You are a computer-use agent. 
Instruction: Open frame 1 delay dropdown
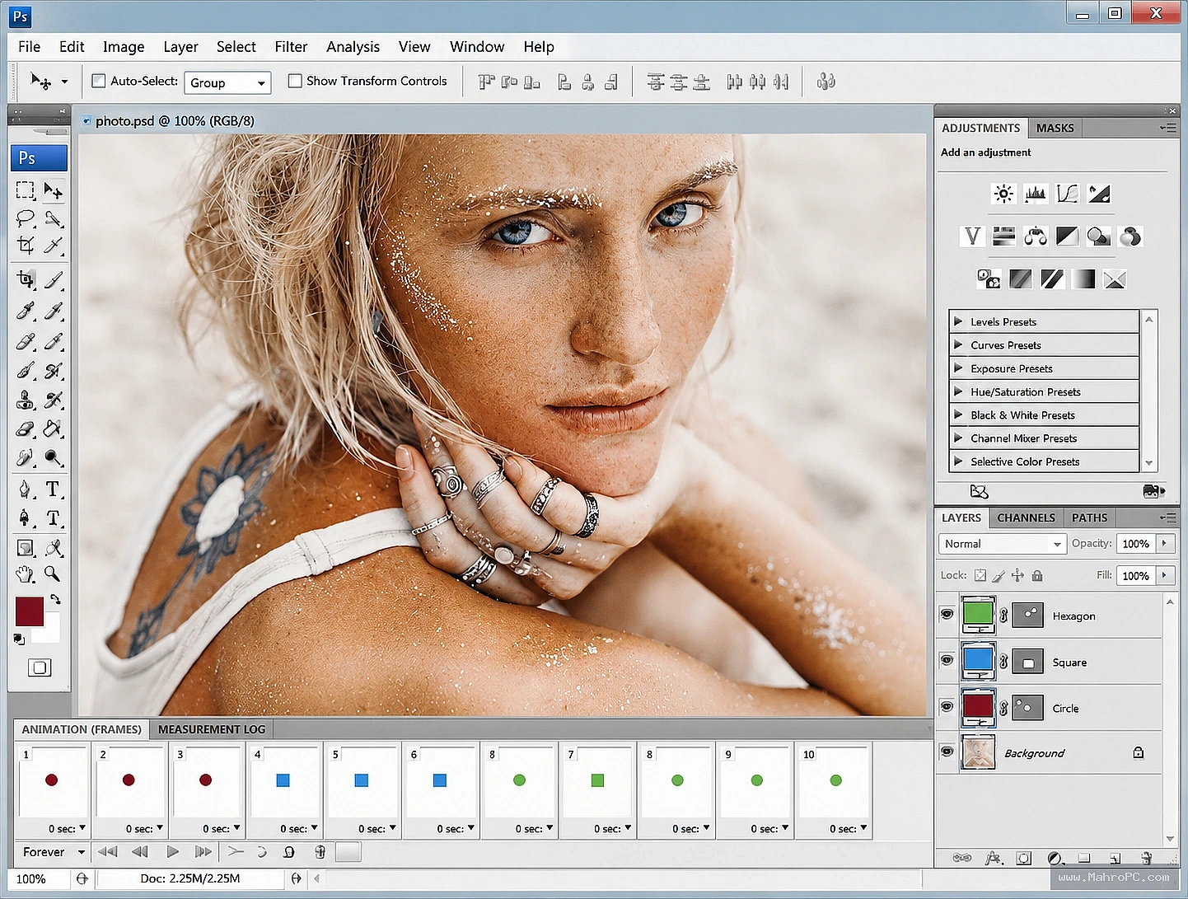(x=82, y=828)
